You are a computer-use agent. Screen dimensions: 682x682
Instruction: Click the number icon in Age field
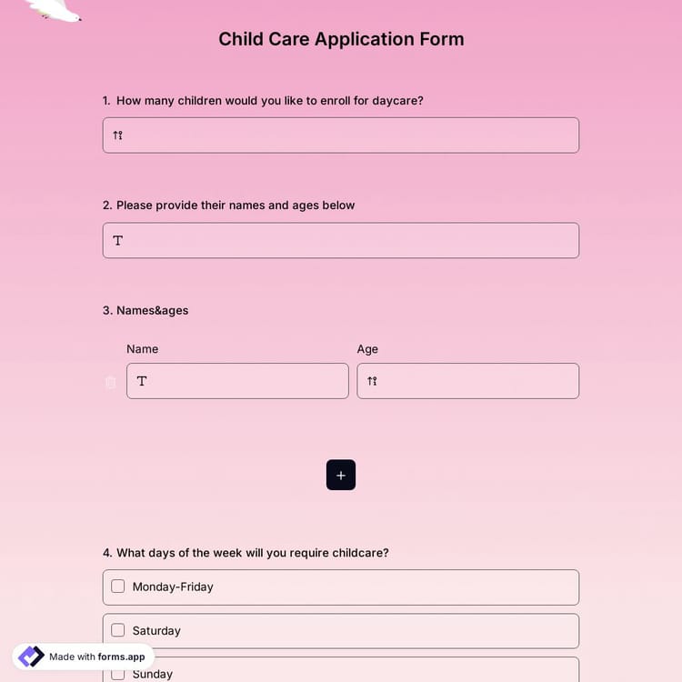point(372,381)
